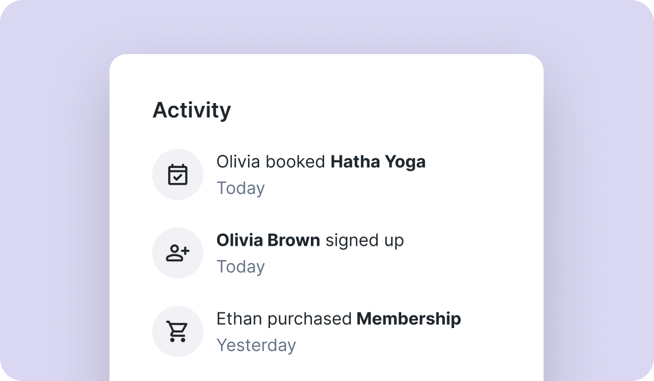The image size is (654, 381).
Task: Click "Today" under the Hatha Yoga booking
Action: (x=241, y=188)
